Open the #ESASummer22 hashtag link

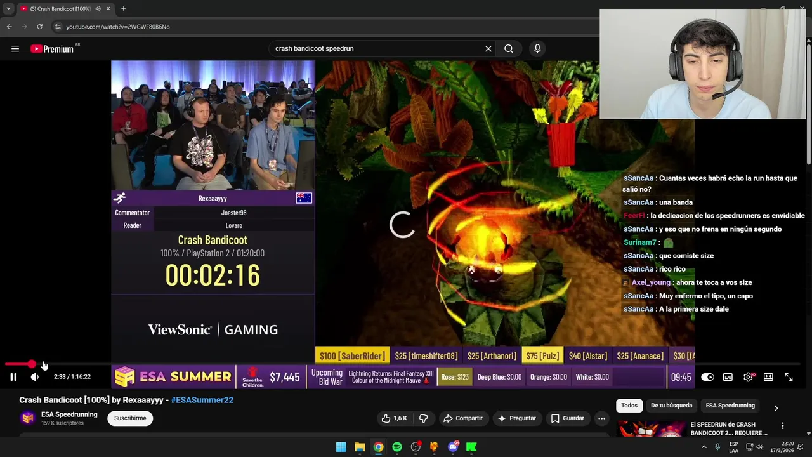202,400
